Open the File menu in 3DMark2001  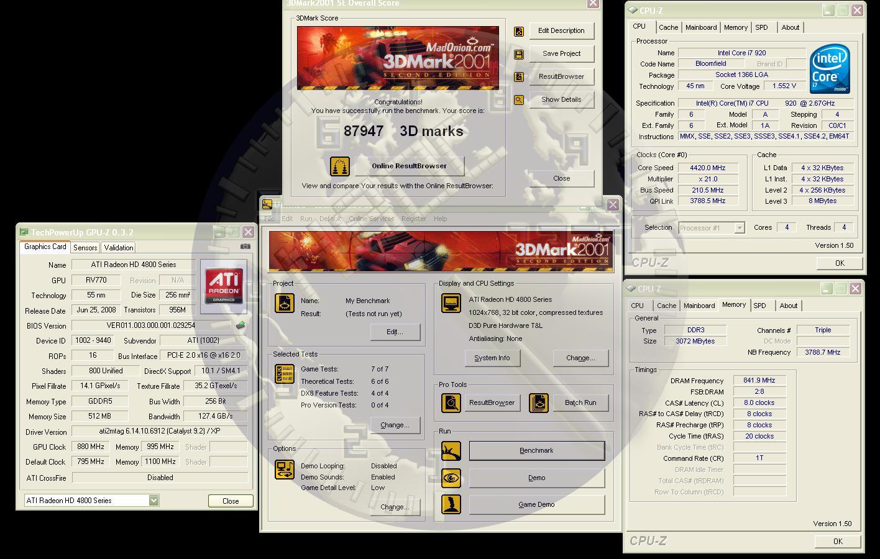tap(269, 219)
